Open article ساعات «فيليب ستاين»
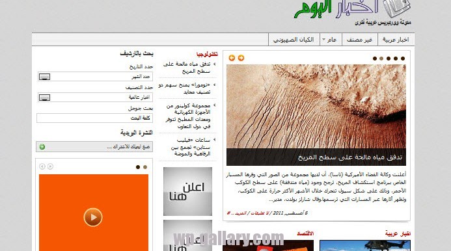Image resolution: width=451 pixels, height=251 pixels. click(191, 147)
